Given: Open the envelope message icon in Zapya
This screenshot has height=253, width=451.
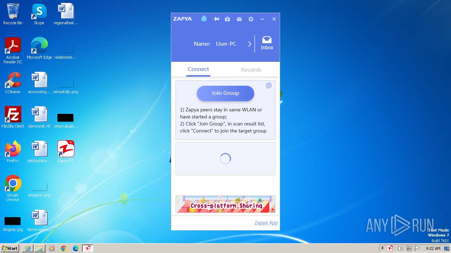Looking at the screenshot, I should coord(239,19).
